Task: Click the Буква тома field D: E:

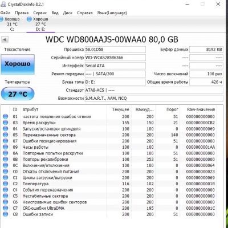Action: pos(115,82)
